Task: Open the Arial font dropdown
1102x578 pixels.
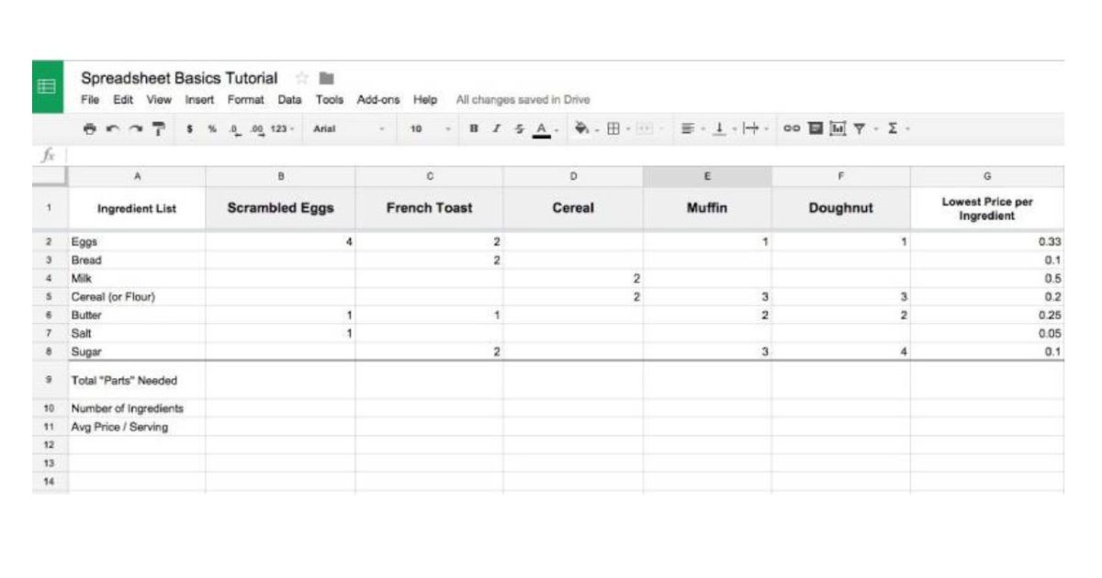Action: click(349, 129)
